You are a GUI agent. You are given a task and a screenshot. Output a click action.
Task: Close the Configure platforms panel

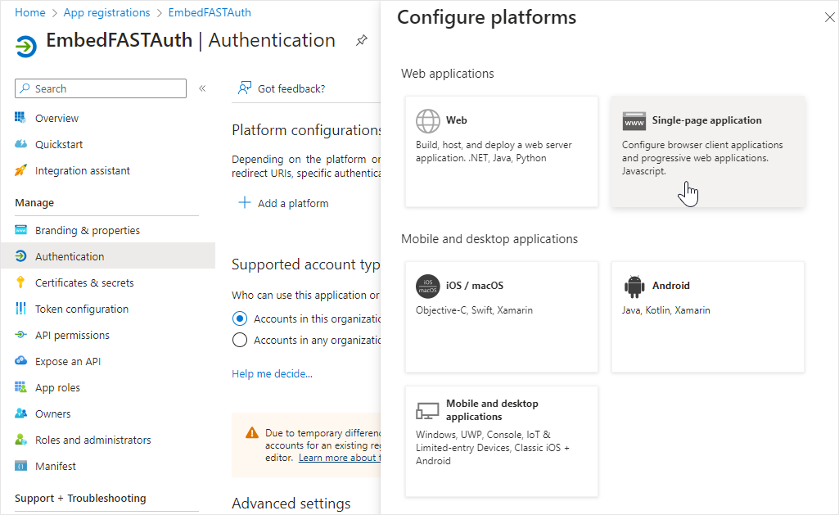click(x=829, y=17)
